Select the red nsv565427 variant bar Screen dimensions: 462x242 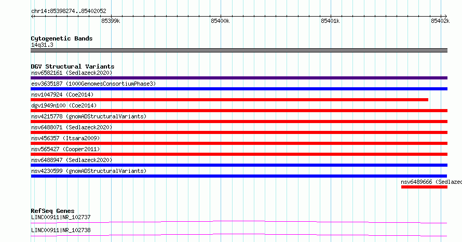239,154
